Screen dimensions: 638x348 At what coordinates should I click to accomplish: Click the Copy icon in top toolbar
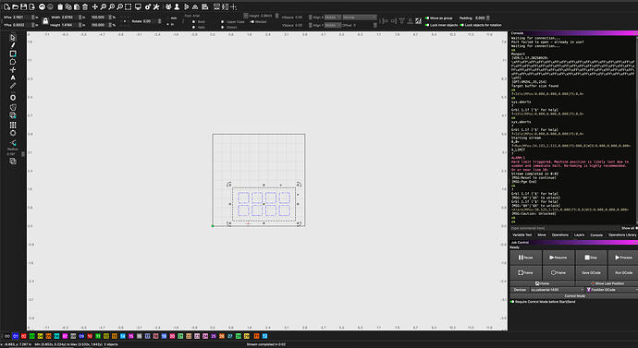click(x=68, y=6)
